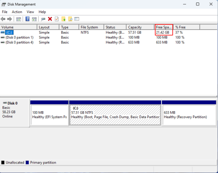The height and width of the screenshot is (173, 218).
Task: Open the View menu
Action: [x=30, y=12]
